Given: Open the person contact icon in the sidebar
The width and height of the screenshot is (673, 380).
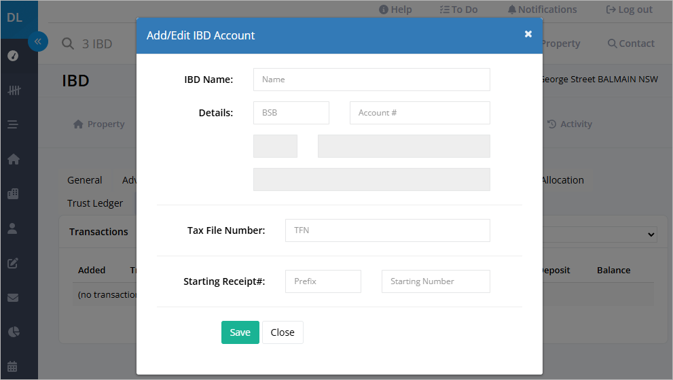Looking at the screenshot, I should pyautogui.click(x=12, y=228).
